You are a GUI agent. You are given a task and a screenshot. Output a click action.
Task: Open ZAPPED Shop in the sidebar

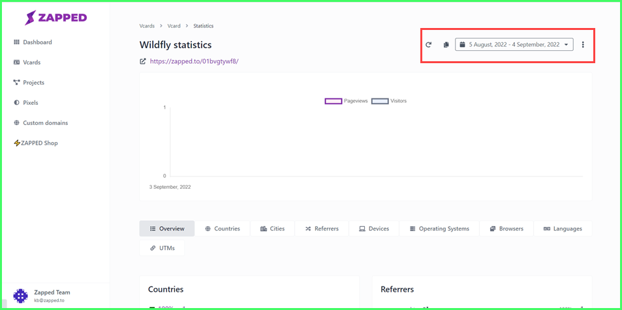[36, 143]
